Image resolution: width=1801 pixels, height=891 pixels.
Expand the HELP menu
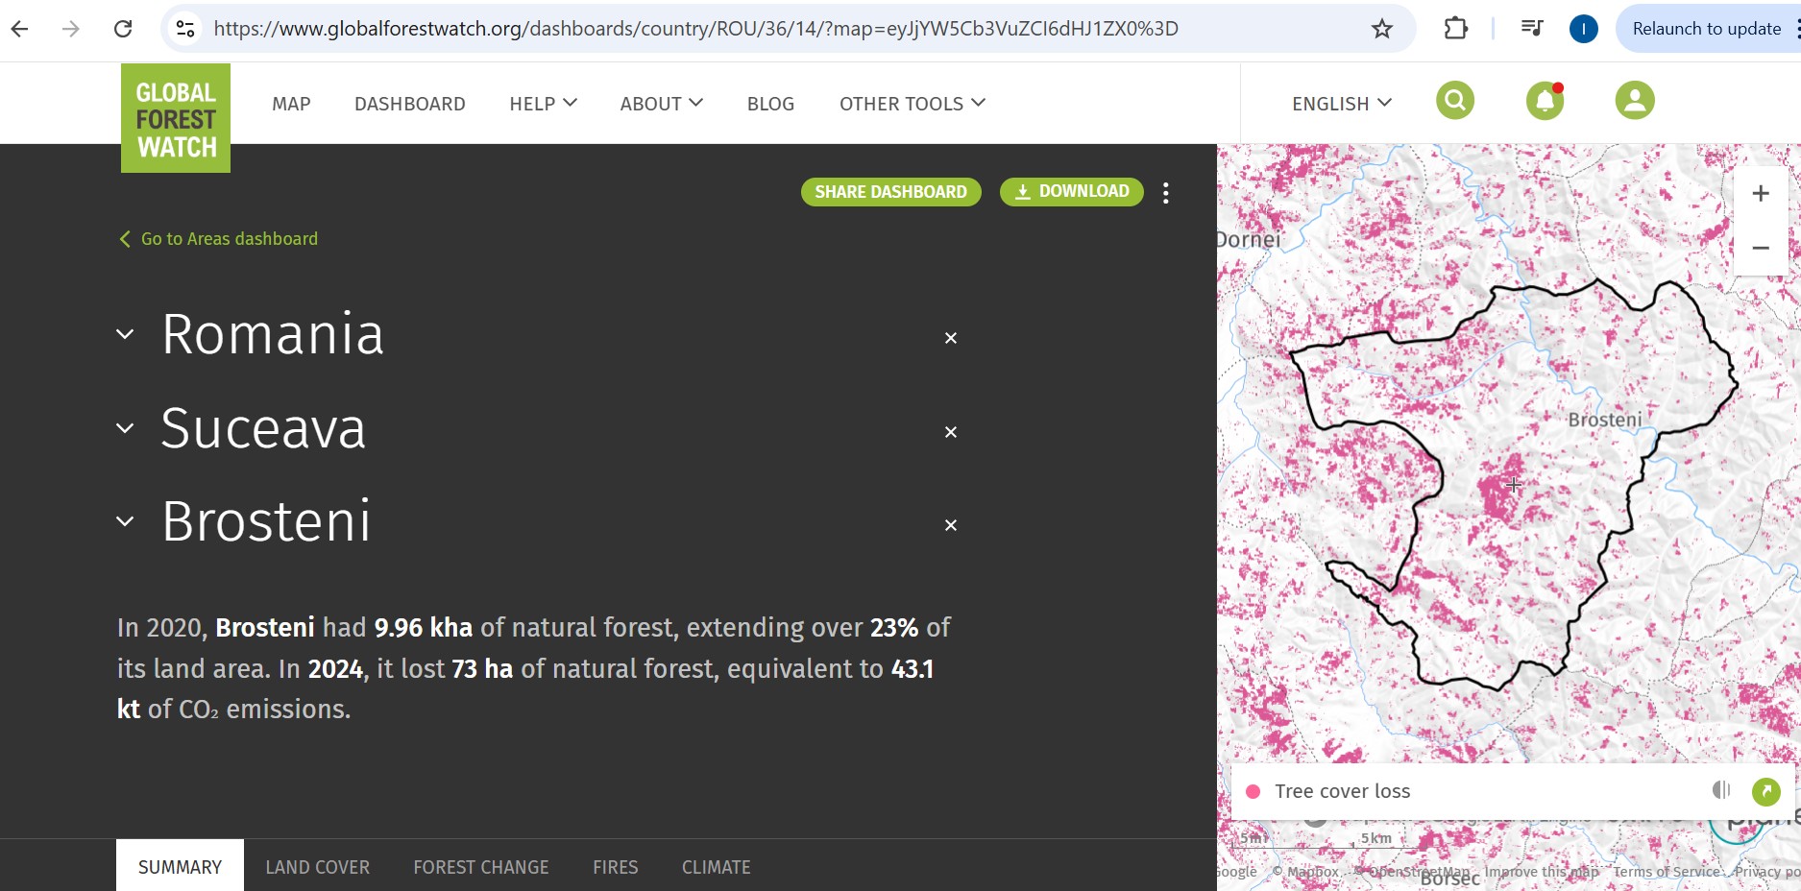(x=543, y=104)
